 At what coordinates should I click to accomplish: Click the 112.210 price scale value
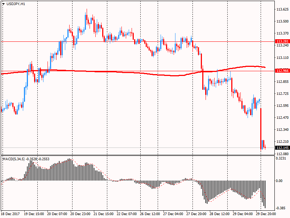tap(282, 142)
